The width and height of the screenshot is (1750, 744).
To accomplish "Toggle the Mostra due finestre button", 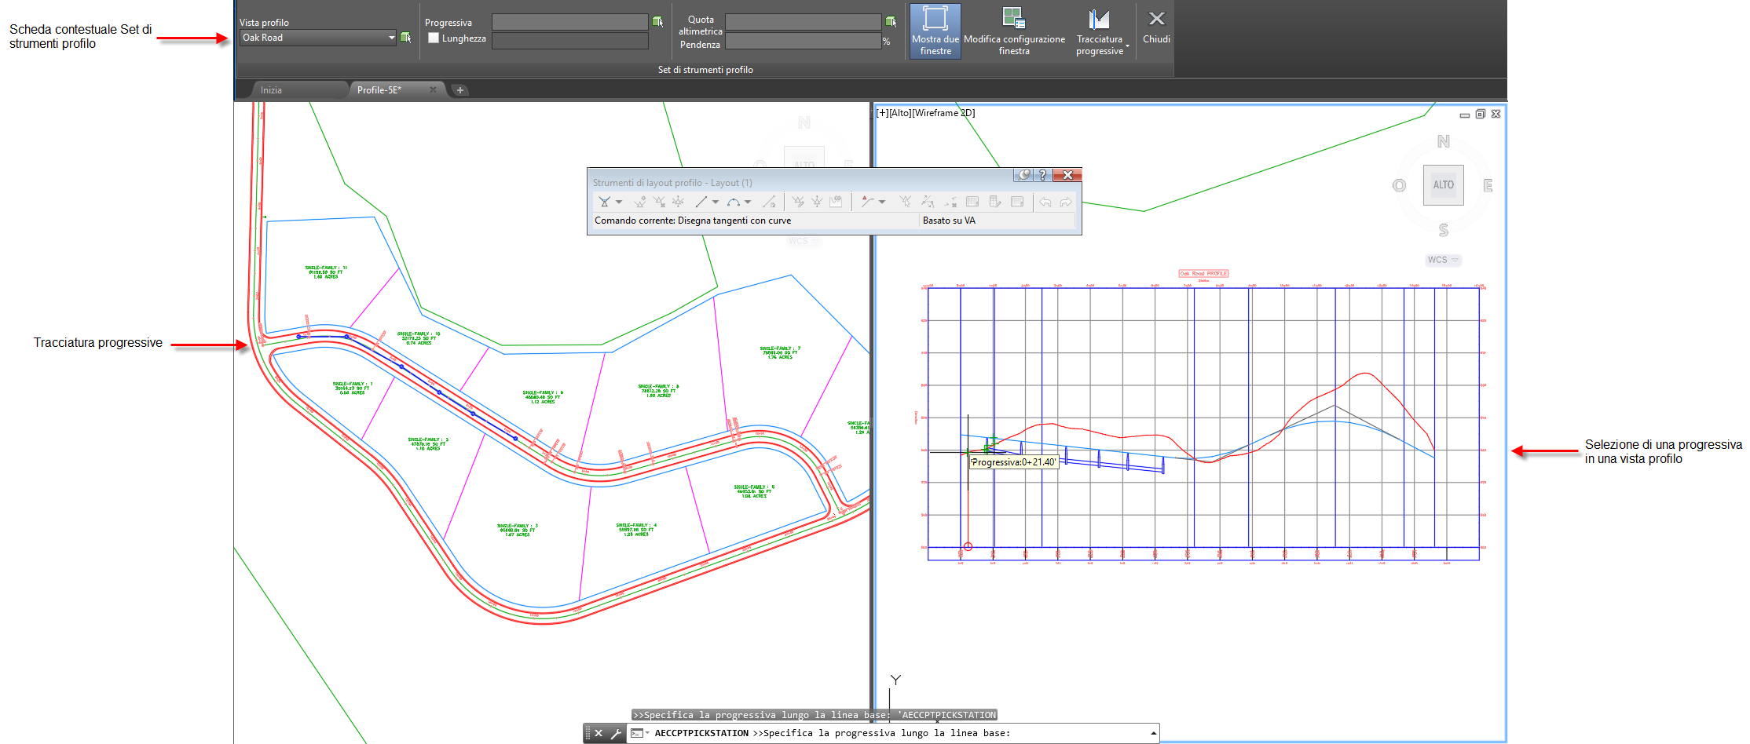I will 935,31.
